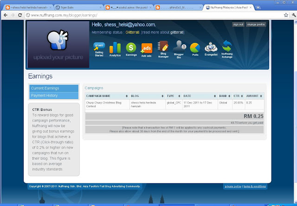Open the Analytics bar chart icon
This screenshot has width=297, height=206.
click(115, 50)
